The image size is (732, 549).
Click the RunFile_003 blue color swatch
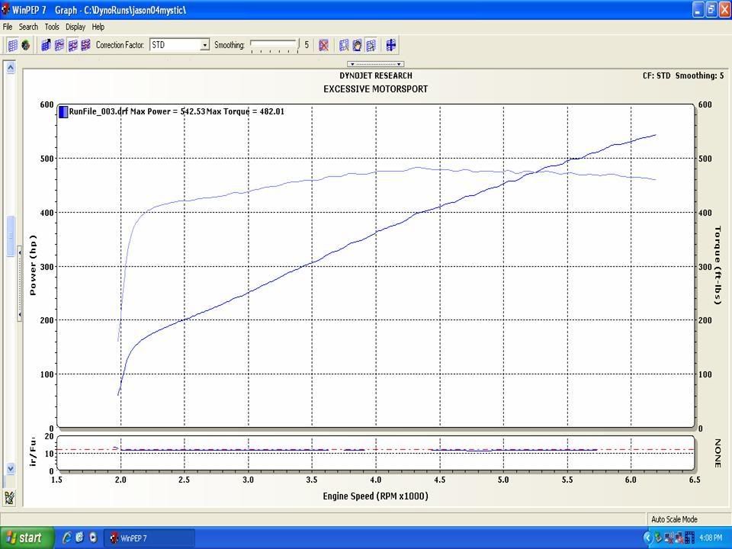point(63,112)
